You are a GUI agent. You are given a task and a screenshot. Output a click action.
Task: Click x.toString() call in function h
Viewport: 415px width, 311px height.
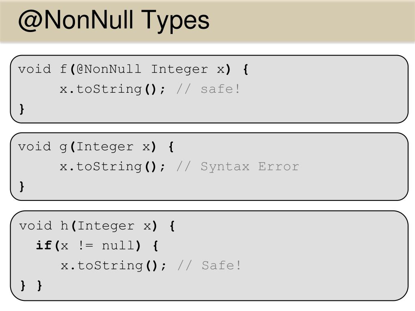[x=113, y=266]
